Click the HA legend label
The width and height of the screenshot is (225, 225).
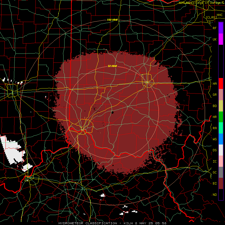click(214, 84)
